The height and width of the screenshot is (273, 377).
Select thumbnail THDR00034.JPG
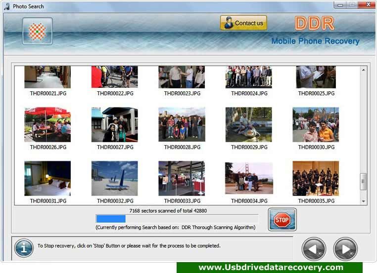249,178
